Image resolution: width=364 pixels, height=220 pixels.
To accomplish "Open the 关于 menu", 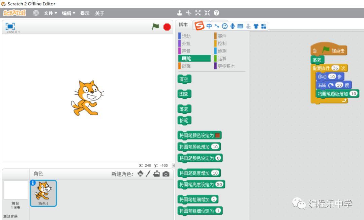I will [99, 13].
